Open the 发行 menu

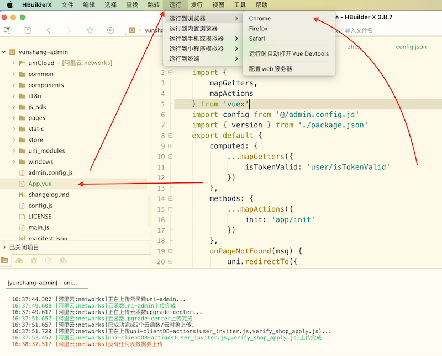[x=197, y=5]
